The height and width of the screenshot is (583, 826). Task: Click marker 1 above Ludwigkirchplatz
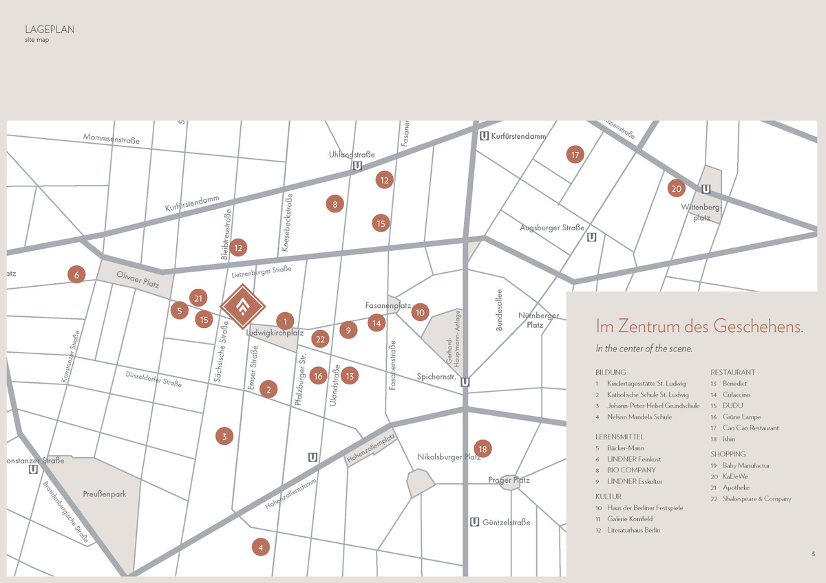point(284,320)
